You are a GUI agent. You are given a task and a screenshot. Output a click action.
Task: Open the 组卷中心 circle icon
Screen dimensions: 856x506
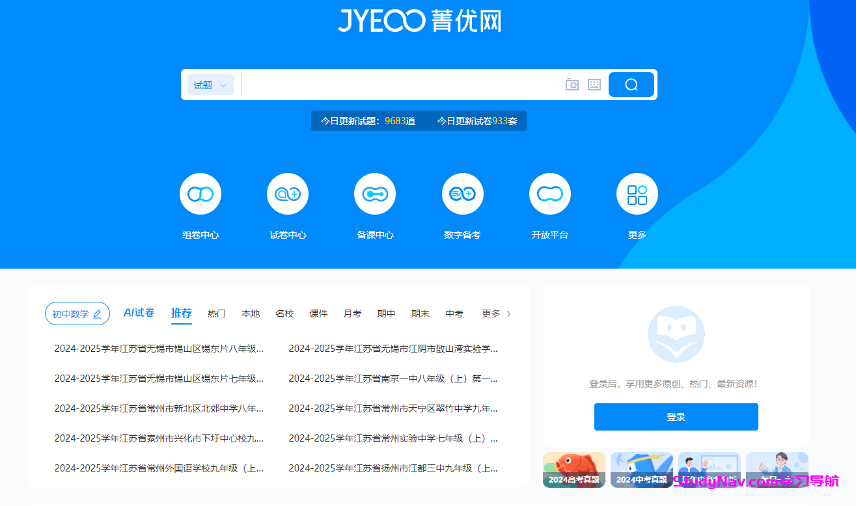[200, 194]
